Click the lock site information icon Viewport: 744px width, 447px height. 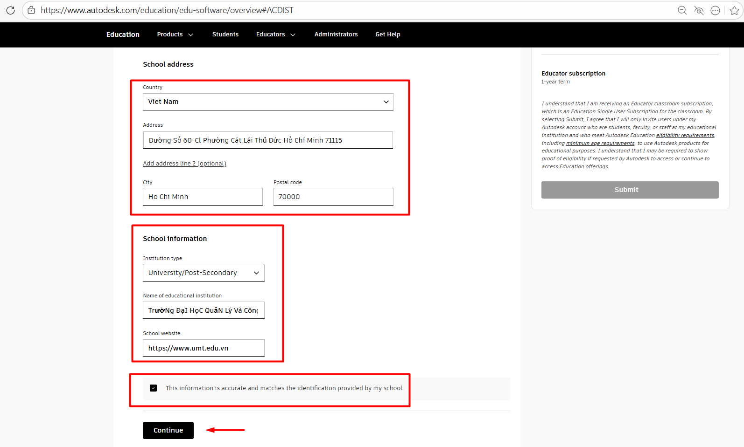31,10
